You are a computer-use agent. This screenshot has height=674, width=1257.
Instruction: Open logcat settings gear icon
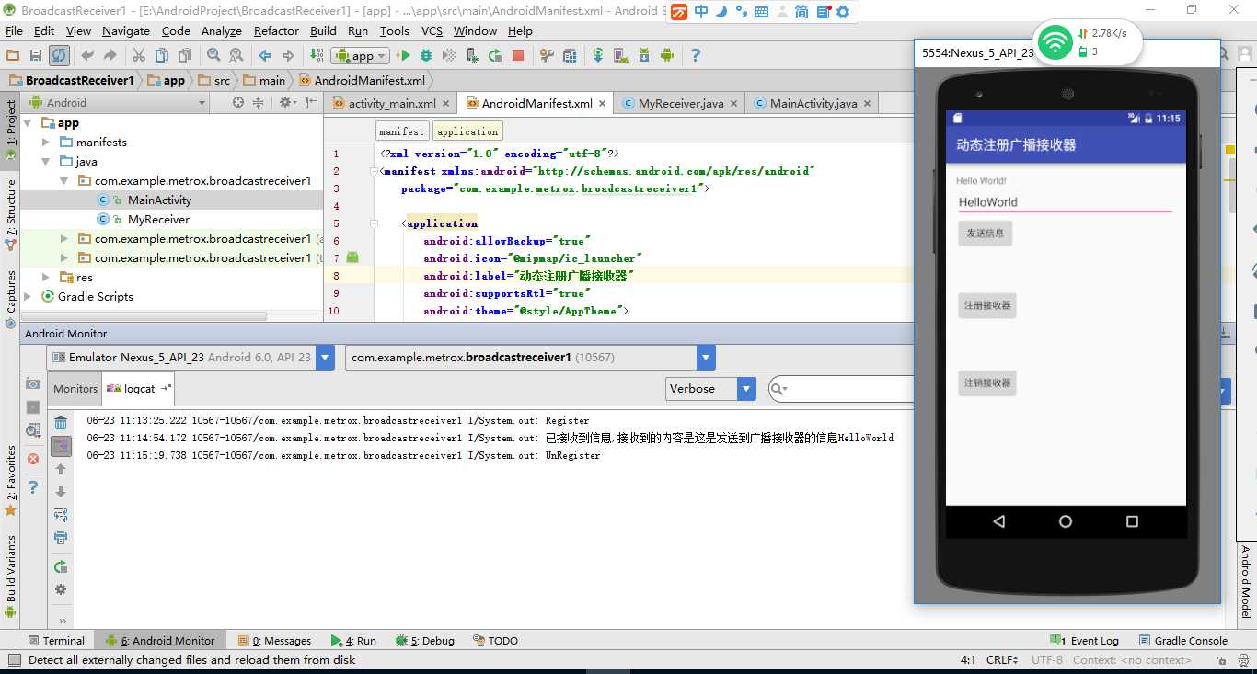click(61, 590)
